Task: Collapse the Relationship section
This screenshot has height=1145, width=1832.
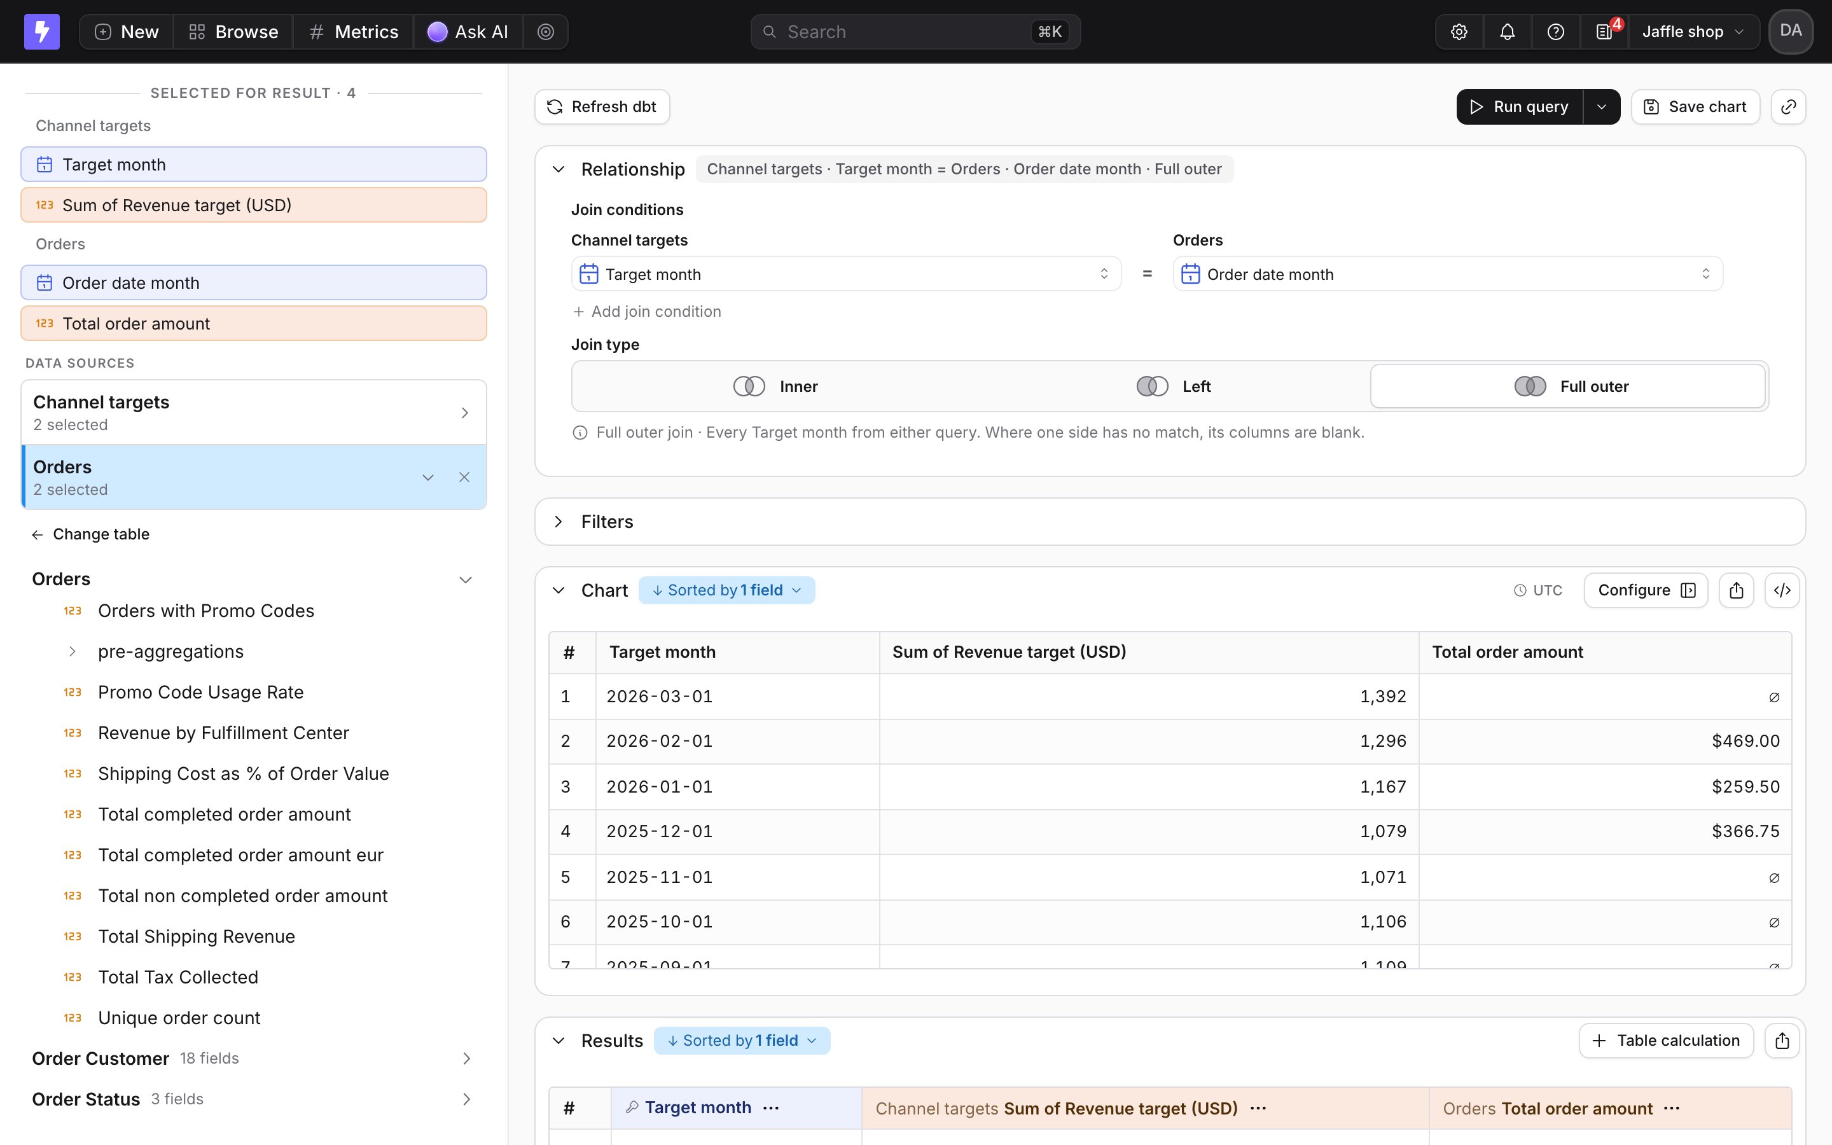Action: pyautogui.click(x=559, y=170)
